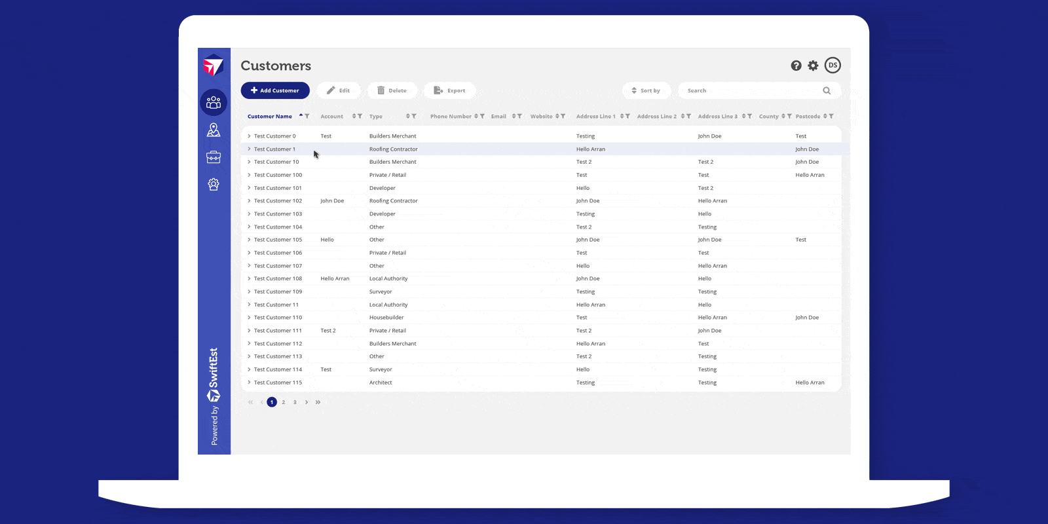Image resolution: width=1048 pixels, height=524 pixels.
Task: Filter the Address Line 2 column
Action: [x=688, y=116]
